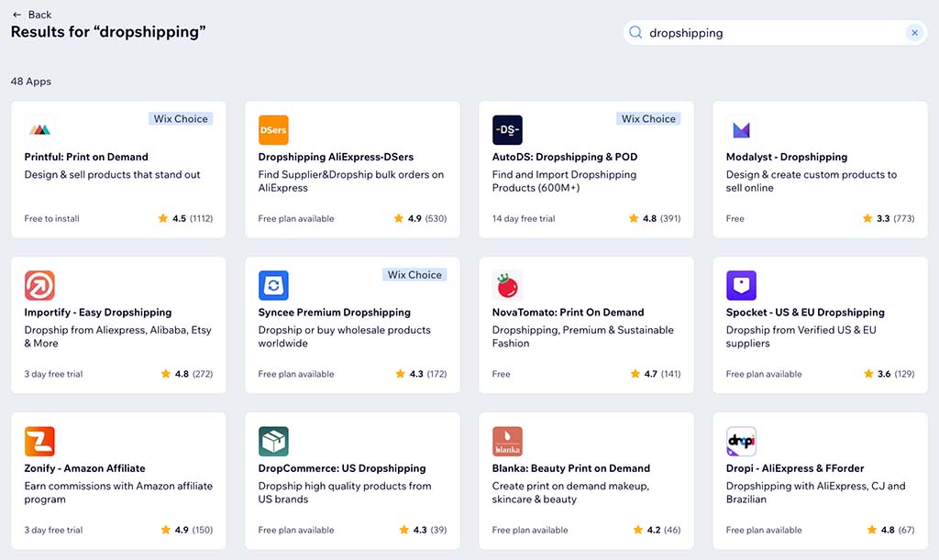Click the AutoDS dark app icon
This screenshot has width=939, height=560.
coord(507,130)
